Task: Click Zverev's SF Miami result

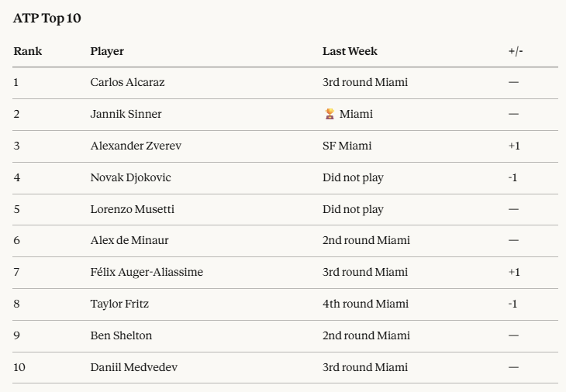Action: (347, 146)
